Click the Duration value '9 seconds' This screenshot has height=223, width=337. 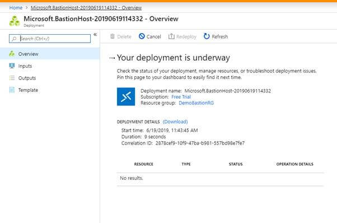point(155,137)
